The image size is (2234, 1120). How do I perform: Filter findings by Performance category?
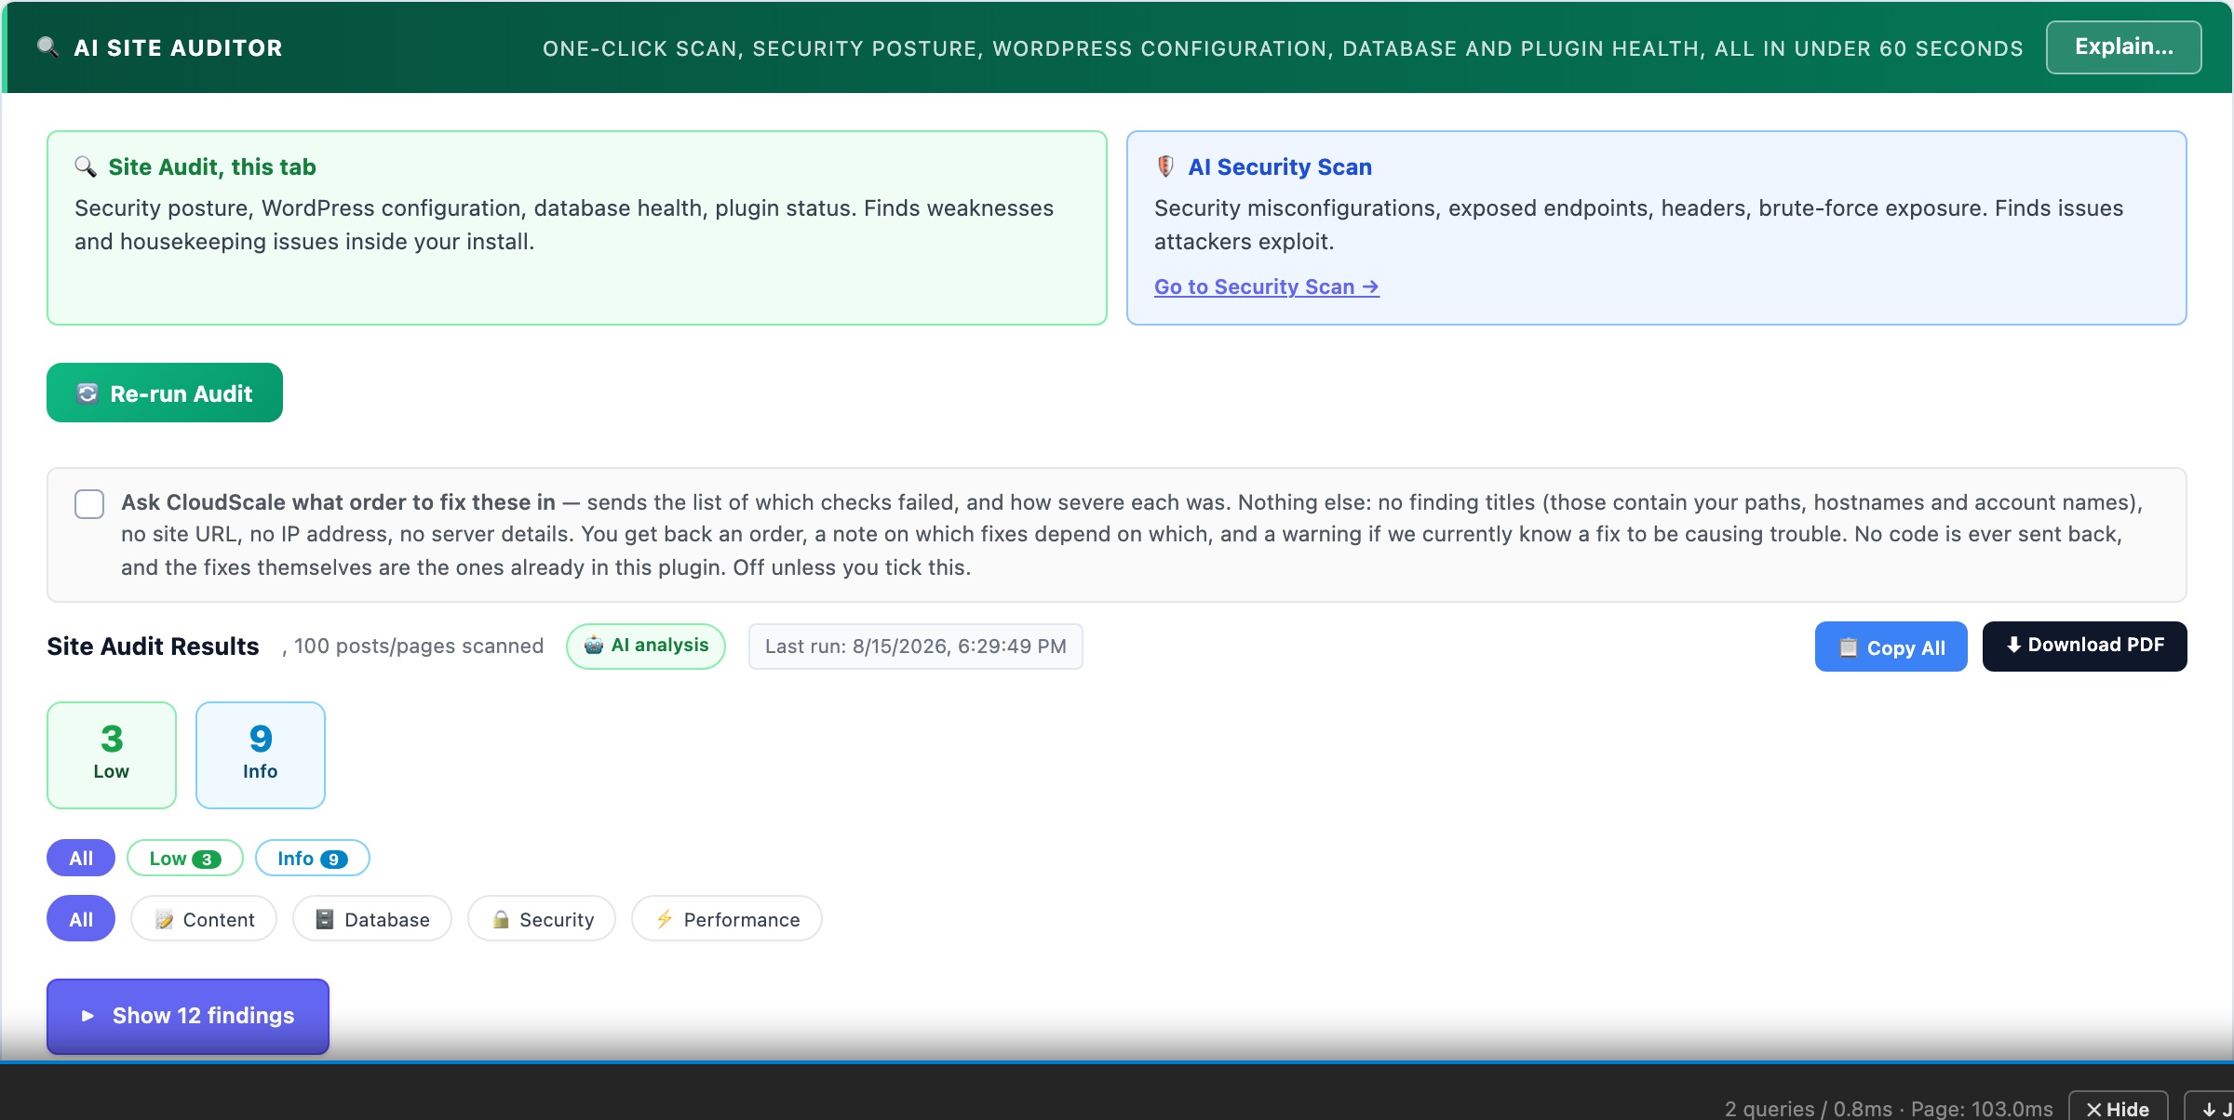click(x=727, y=919)
